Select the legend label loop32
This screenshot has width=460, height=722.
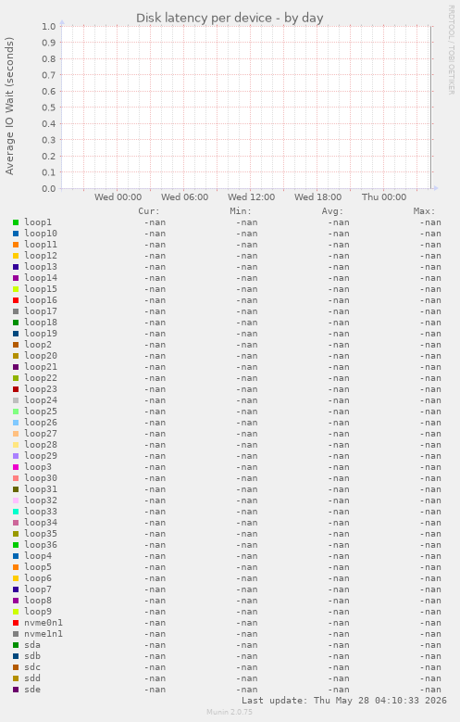[41, 500]
